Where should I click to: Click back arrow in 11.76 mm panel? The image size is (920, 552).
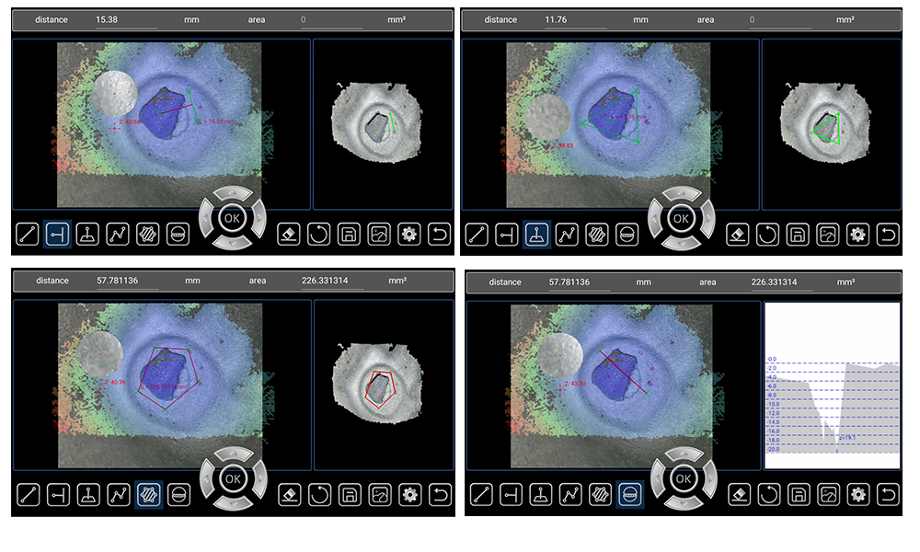pyautogui.click(x=889, y=235)
